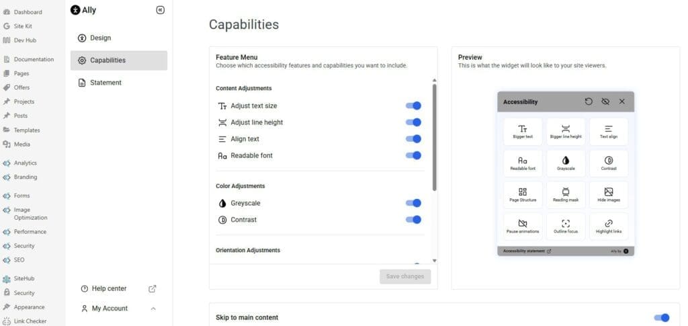Click the Feature Menu scrollbar up arrow

coord(435,81)
